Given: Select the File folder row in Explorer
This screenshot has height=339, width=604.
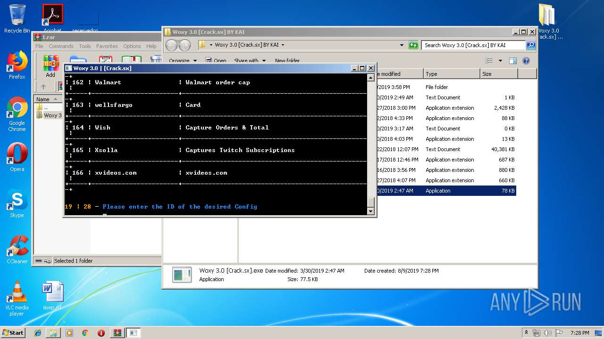Looking at the screenshot, I should tap(446, 87).
